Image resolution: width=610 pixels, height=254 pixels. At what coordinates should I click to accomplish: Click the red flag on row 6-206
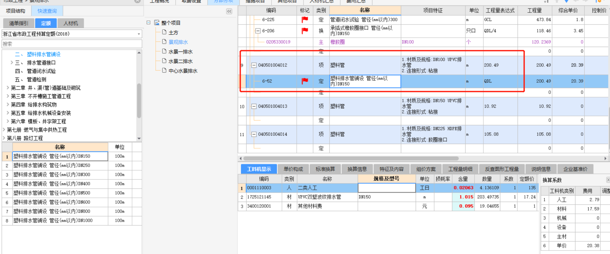[x=305, y=31]
